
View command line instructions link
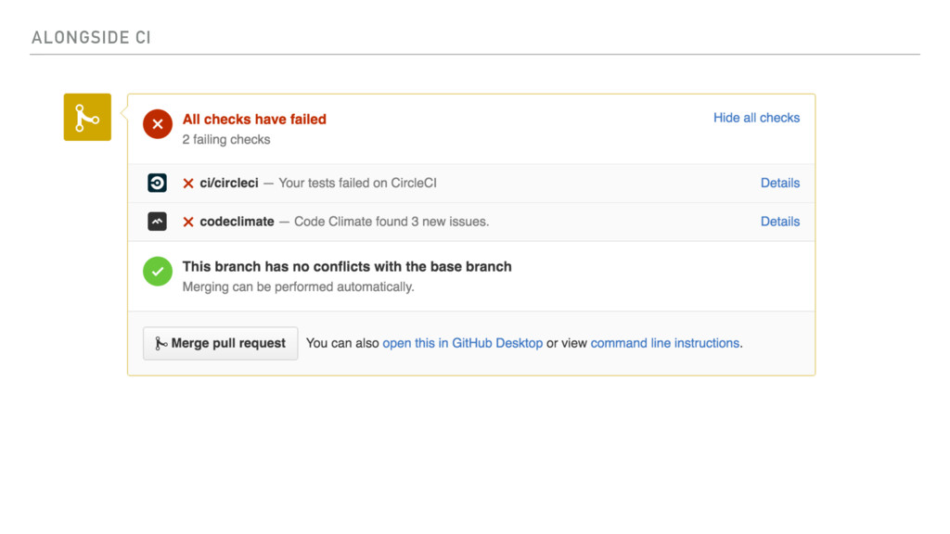point(664,343)
